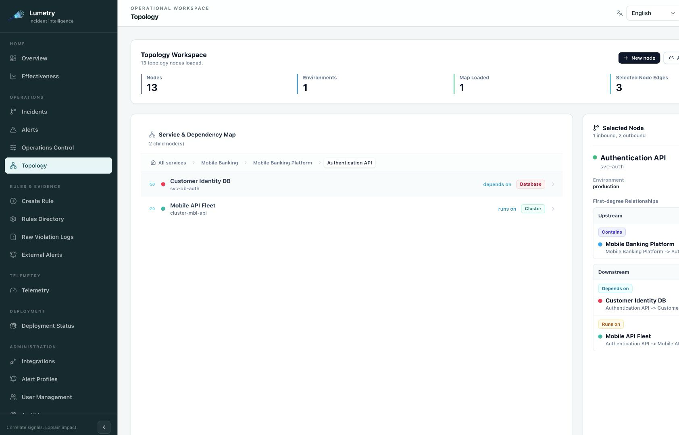Click the Incidents branch icon

[13, 112]
